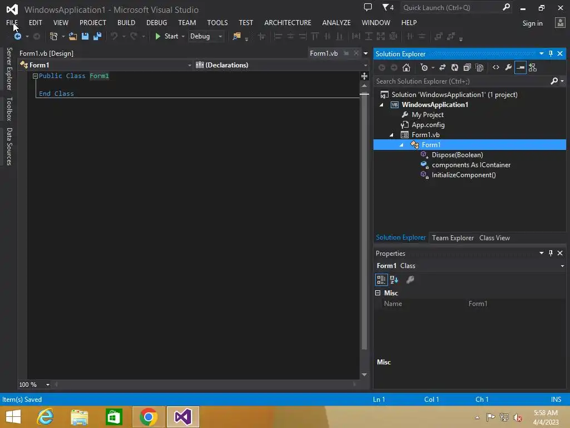Click the Find in Files toolbar icon
The width and height of the screenshot is (570, 428).
pos(237,36)
